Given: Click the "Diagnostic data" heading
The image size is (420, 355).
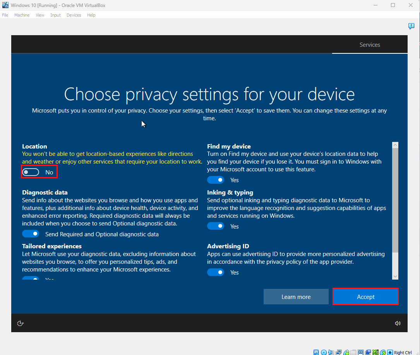Looking at the screenshot, I should click(45, 192).
